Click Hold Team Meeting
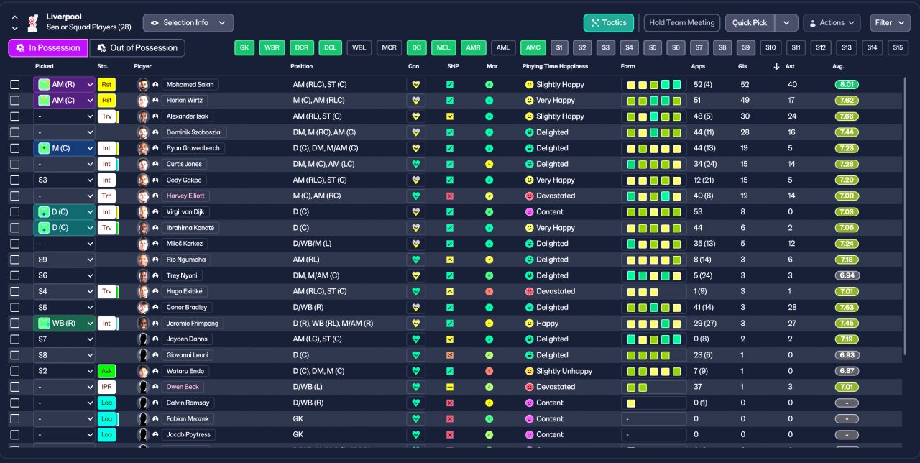This screenshot has height=463, width=920. (x=681, y=23)
